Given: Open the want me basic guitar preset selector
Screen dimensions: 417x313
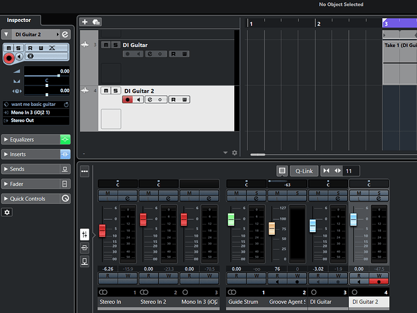Looking at the screenshot, I should click(x=36, y=105).
